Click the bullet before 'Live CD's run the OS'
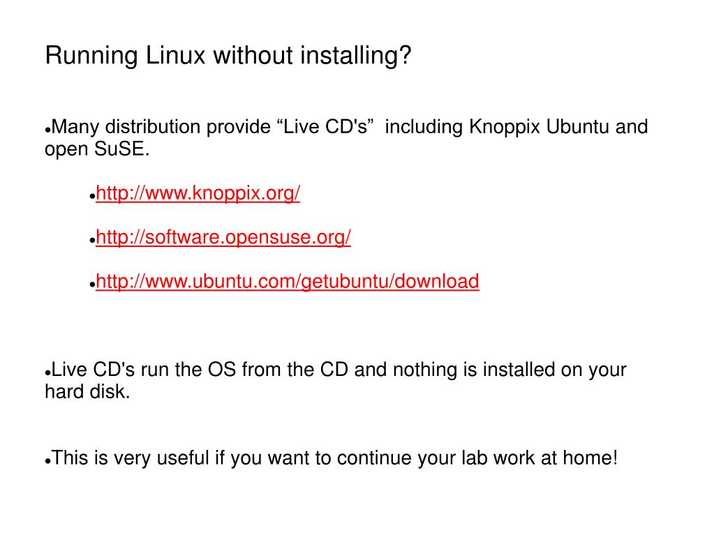Viewport: 714px width, 535px height. (47, 373)
